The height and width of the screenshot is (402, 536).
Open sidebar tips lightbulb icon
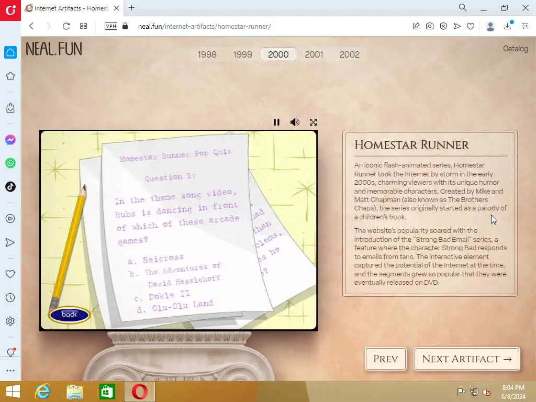(x=10, y=352)
